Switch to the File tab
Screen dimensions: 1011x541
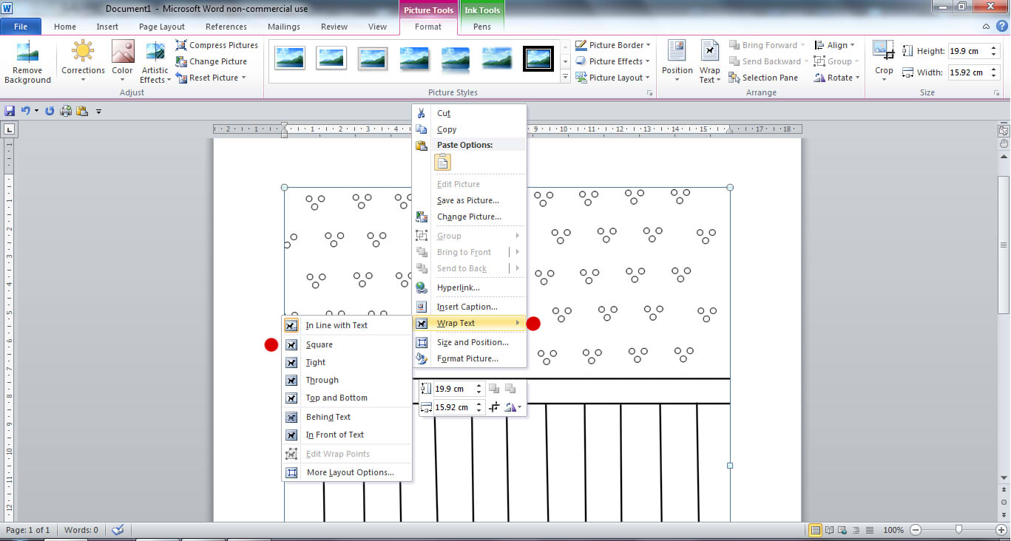click(21, 26)
